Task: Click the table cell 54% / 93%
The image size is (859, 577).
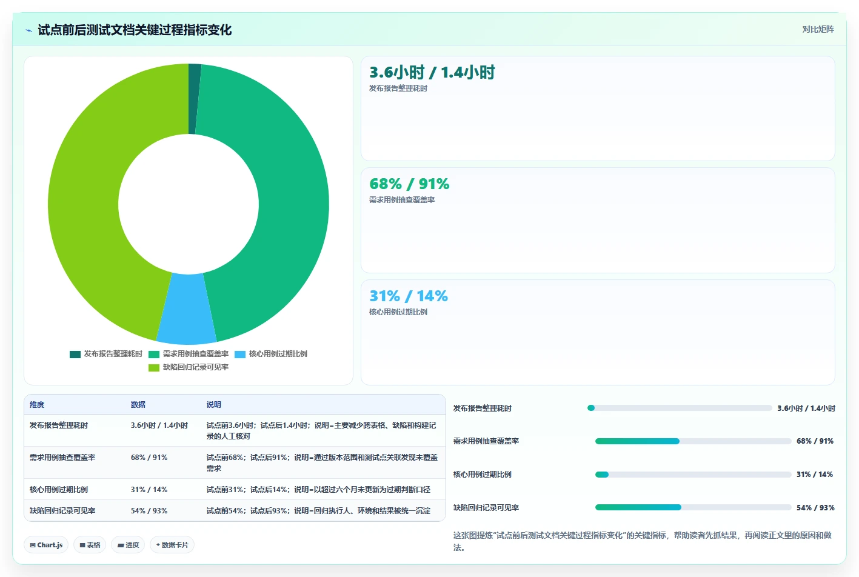Action: pyautogui.click(x=149, y=511)
